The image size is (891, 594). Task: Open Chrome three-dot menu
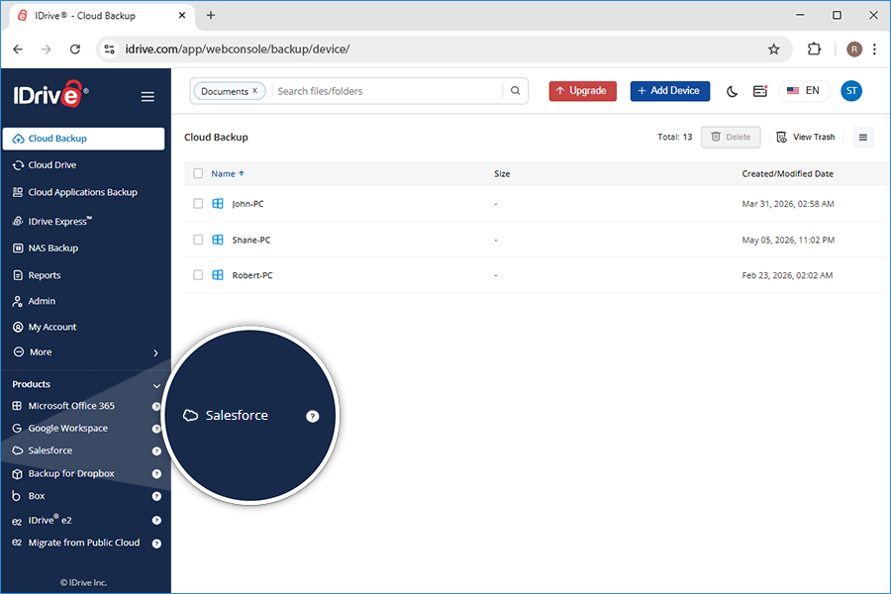point(874,49)
